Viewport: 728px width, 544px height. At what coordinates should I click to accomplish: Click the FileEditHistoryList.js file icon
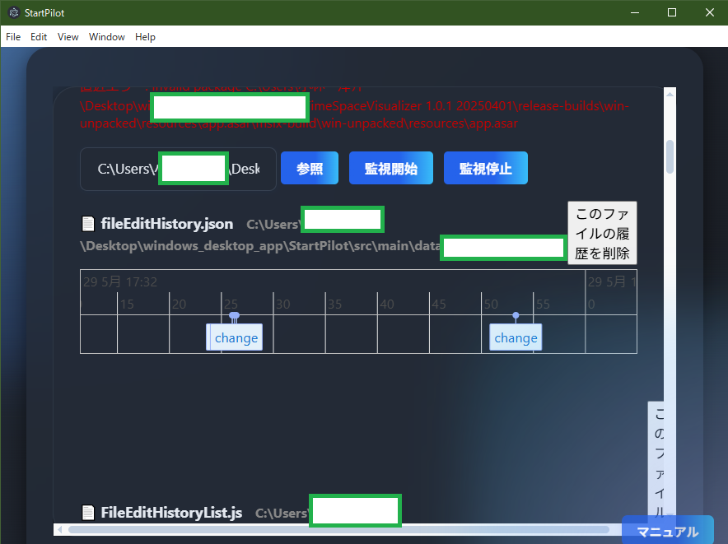point(88,513)
